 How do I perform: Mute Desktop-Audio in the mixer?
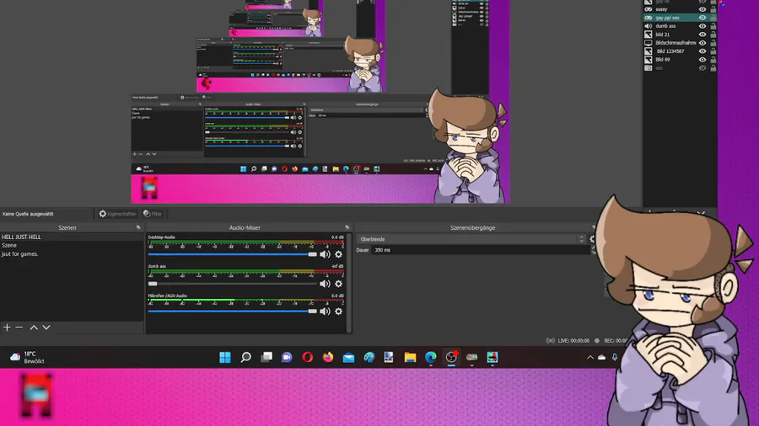[x=325, y=254]
